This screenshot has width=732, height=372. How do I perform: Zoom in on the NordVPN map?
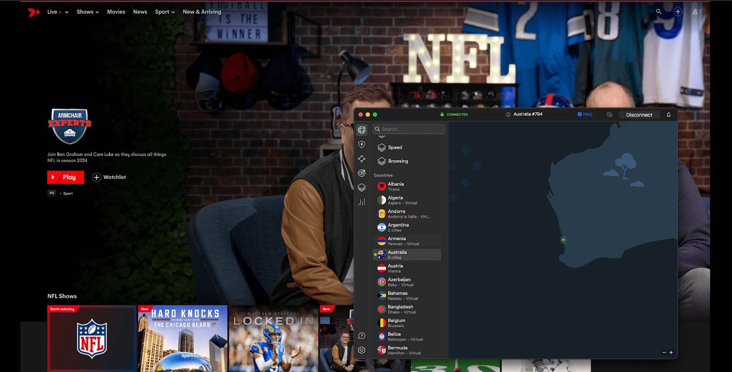pyautogui.click(x=671, y=352)
